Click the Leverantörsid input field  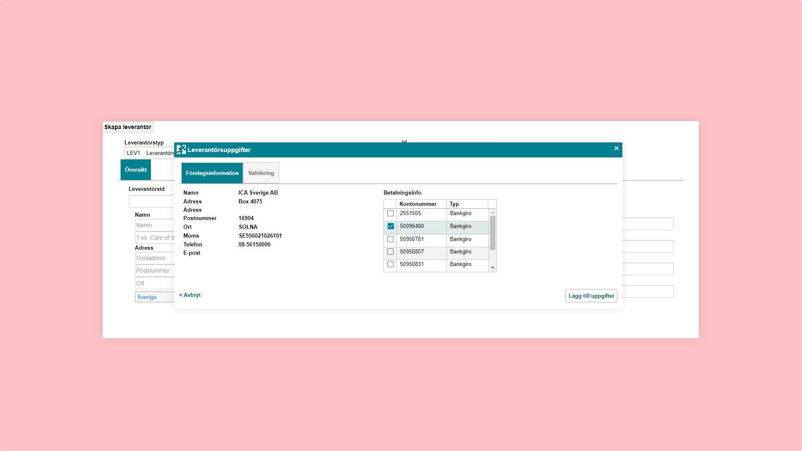(151, 201)
